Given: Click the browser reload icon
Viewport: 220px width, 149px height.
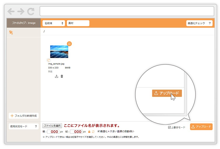Looking at the screenshot, I should [31, 11].
